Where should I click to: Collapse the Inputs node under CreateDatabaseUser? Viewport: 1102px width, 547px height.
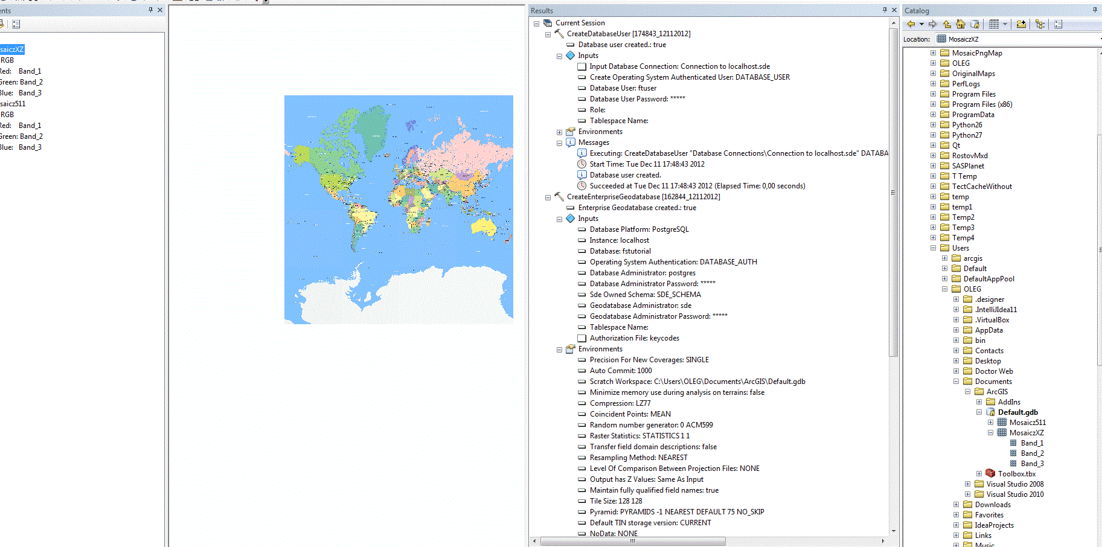point(559,56)
